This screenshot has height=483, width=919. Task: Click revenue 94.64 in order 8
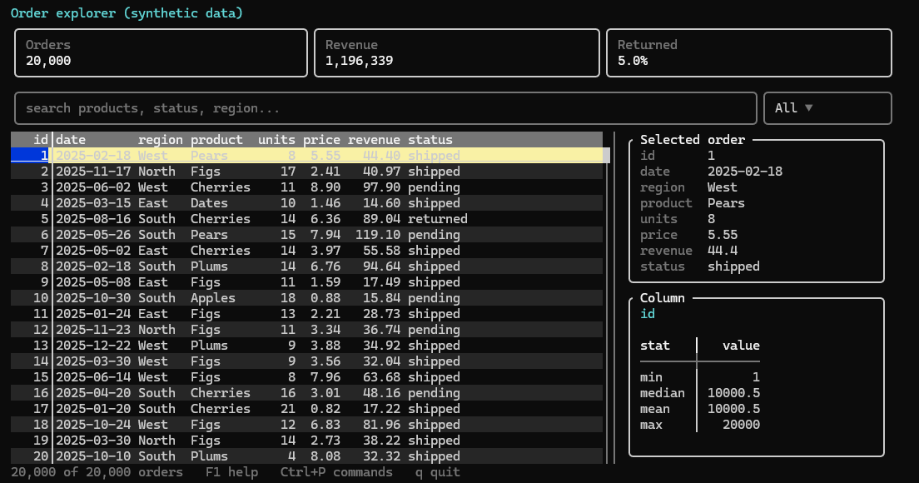pos(381,266)
